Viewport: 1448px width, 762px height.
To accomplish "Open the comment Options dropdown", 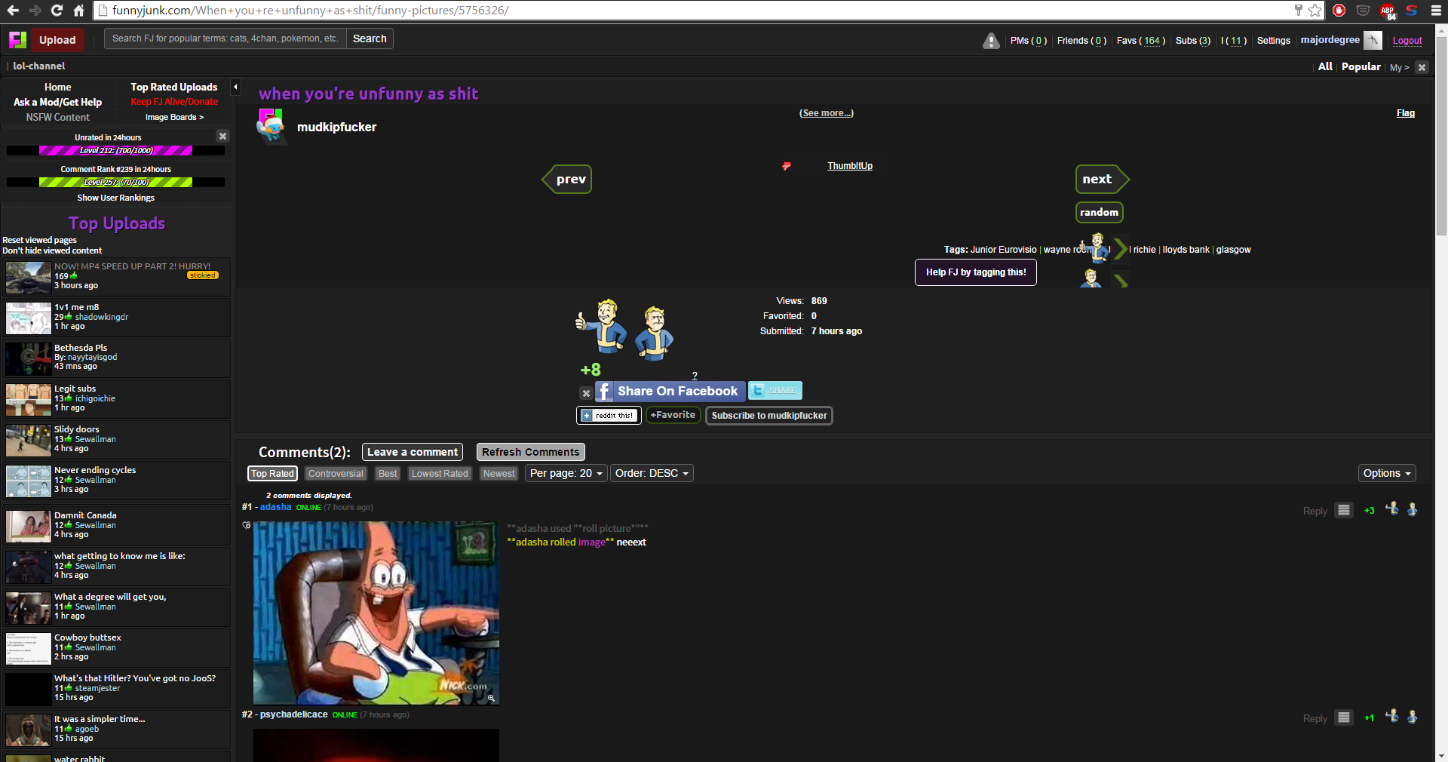I will [1386, 473].
